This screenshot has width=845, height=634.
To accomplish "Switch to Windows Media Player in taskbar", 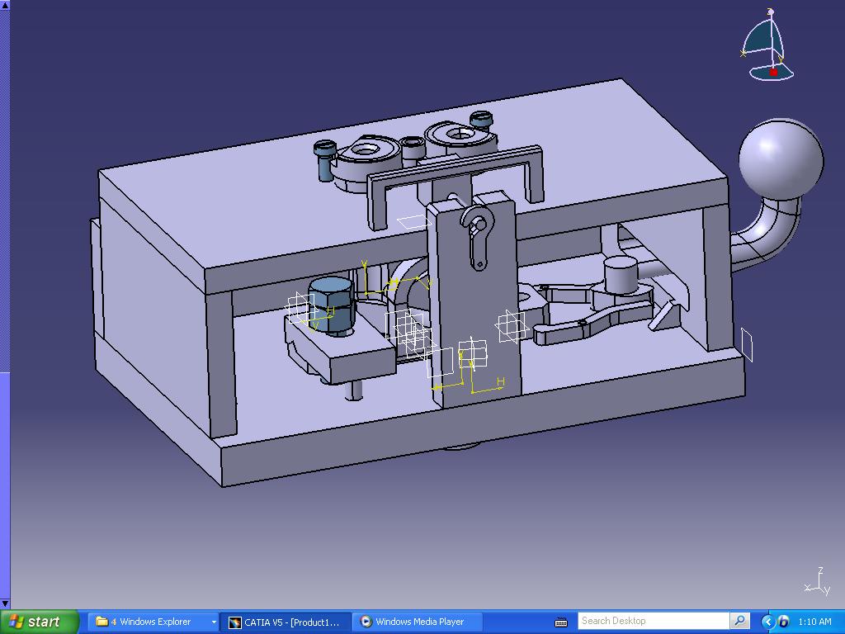I will tap(417, 622).
